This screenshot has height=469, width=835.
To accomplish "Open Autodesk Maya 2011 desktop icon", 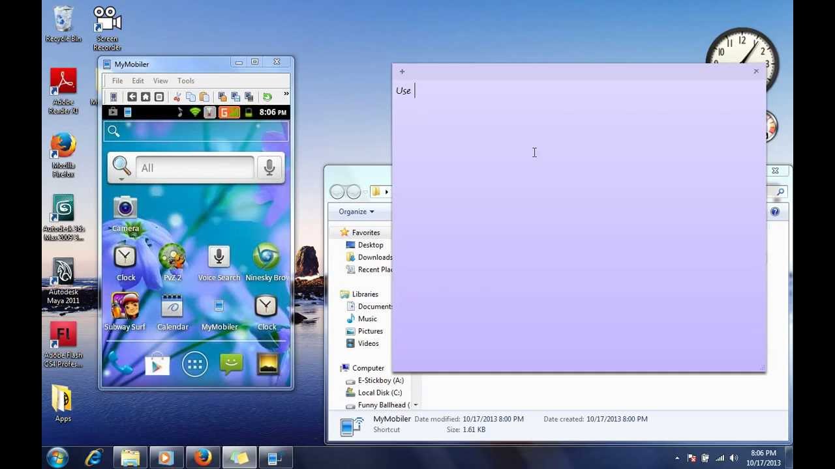I will [63, 281].
